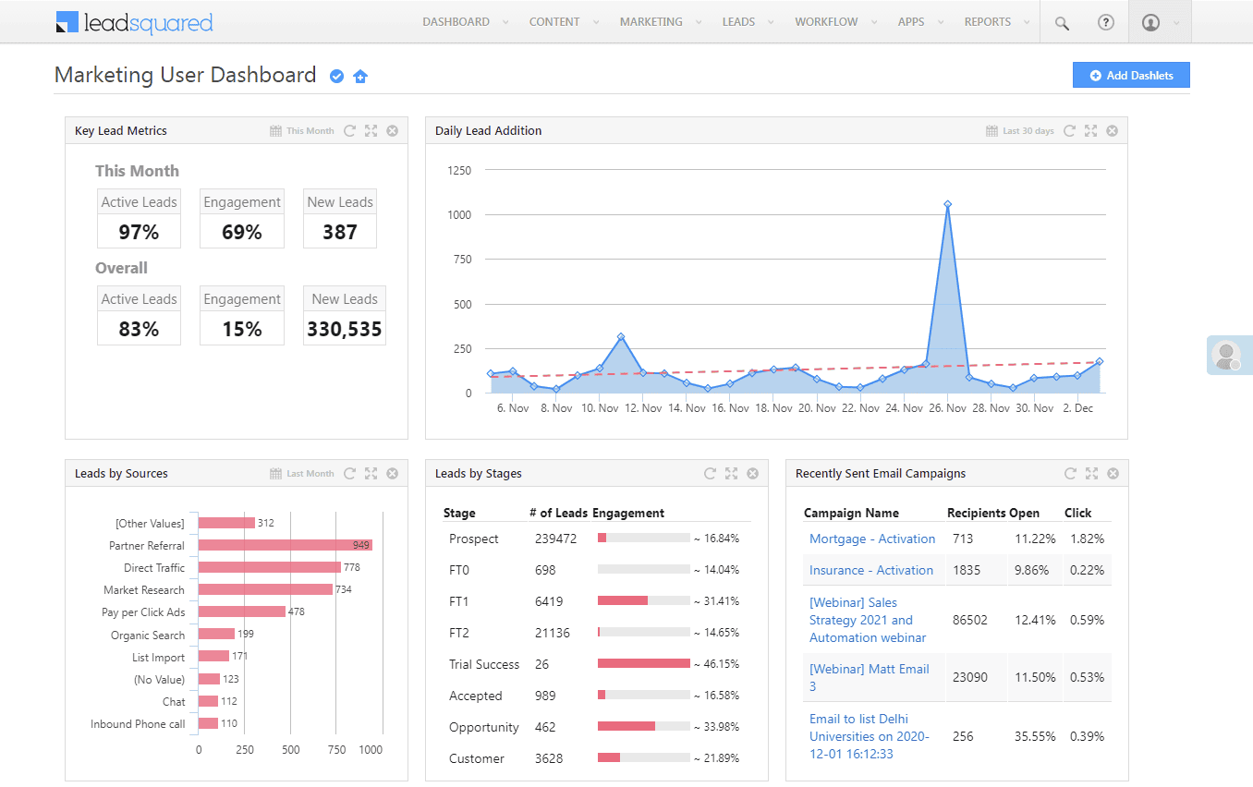Refresh the Daily Lead Addition dashlet
The height and width of the screenshot is (787, 1253).
coord(1069,131)
